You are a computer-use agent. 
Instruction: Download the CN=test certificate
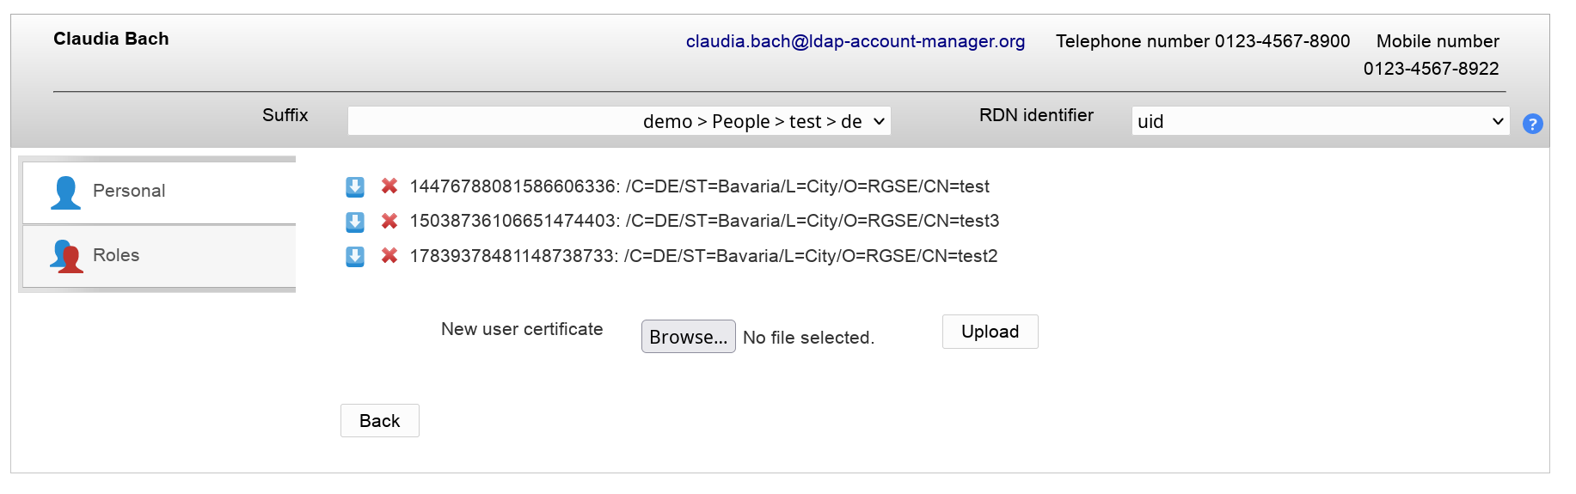click(x=355, y=187)
